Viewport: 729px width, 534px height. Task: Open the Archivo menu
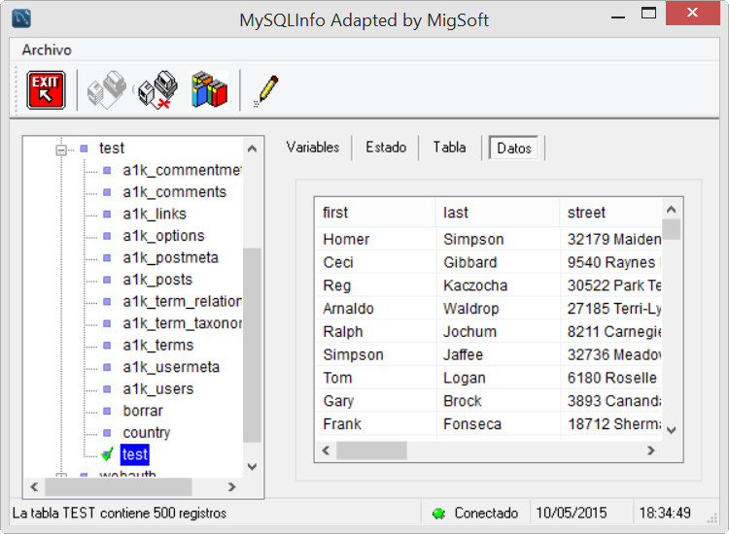click(47, 50)
